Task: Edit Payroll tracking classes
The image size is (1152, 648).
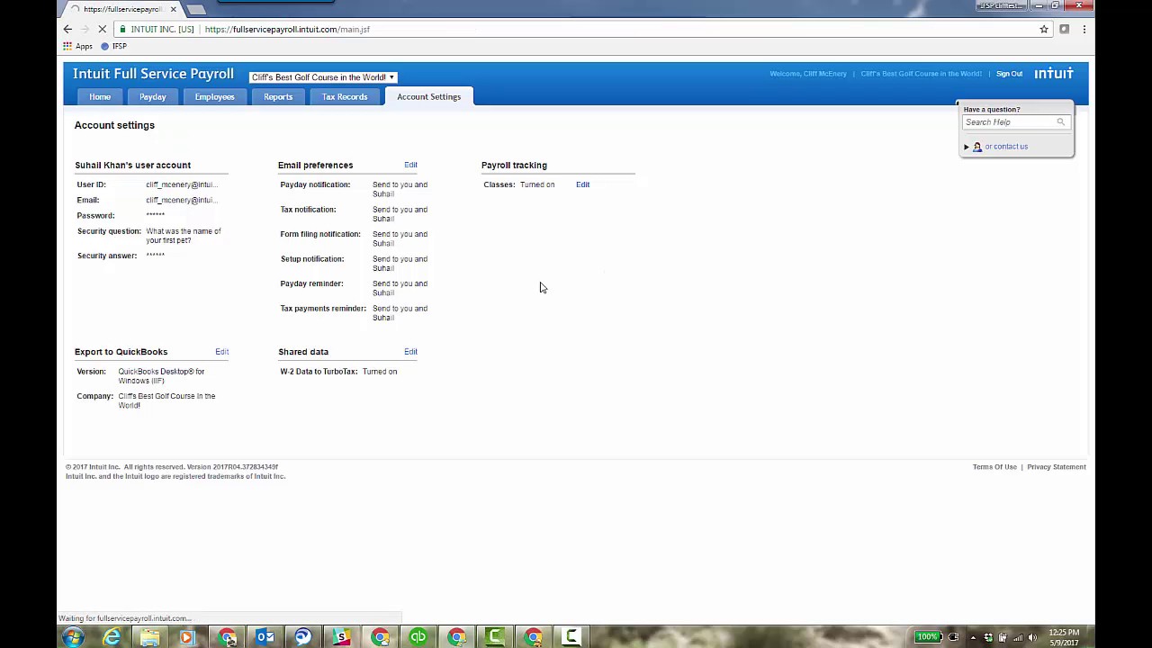Action: pos(582,184)
